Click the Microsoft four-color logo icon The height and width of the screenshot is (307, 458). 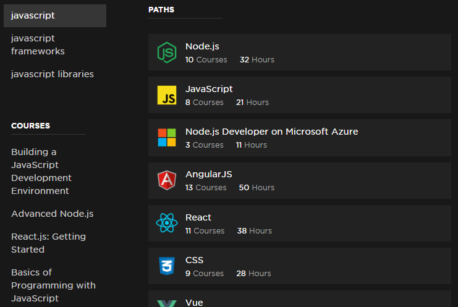[167, 138]
